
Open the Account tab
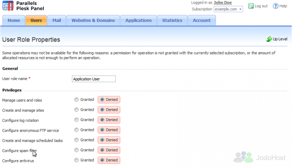click(x=202, y=20)
